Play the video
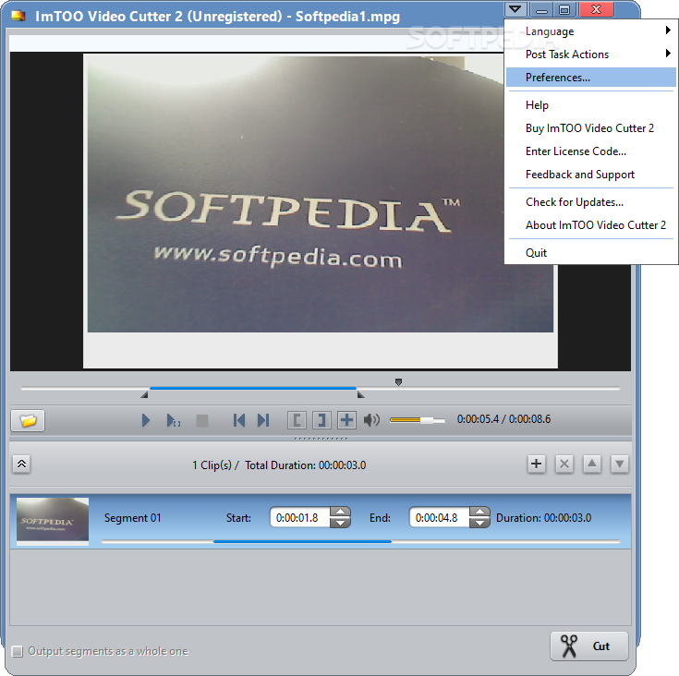Image resolution: width=679 pixels, height=676 pixels. (146, 420)
